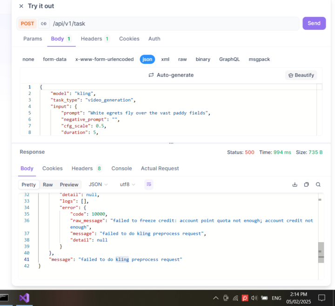335x306 pixels.
Task: Send the API request
Action: (314, 23)
